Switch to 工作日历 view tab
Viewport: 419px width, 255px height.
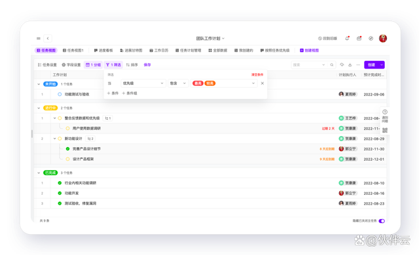(x=159, y=50)
